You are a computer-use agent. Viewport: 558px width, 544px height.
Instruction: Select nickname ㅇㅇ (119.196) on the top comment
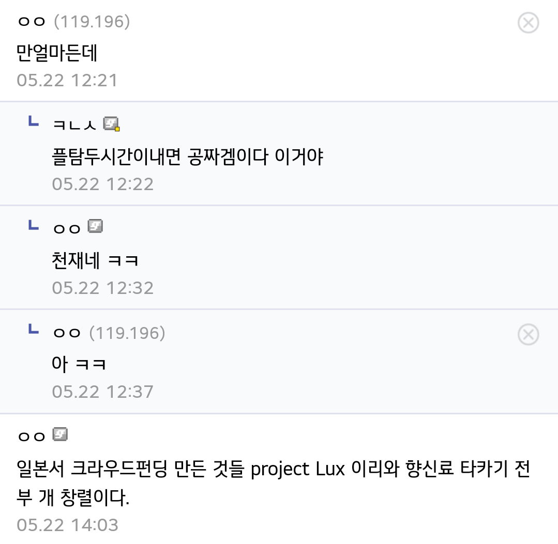tap(73, 22)
